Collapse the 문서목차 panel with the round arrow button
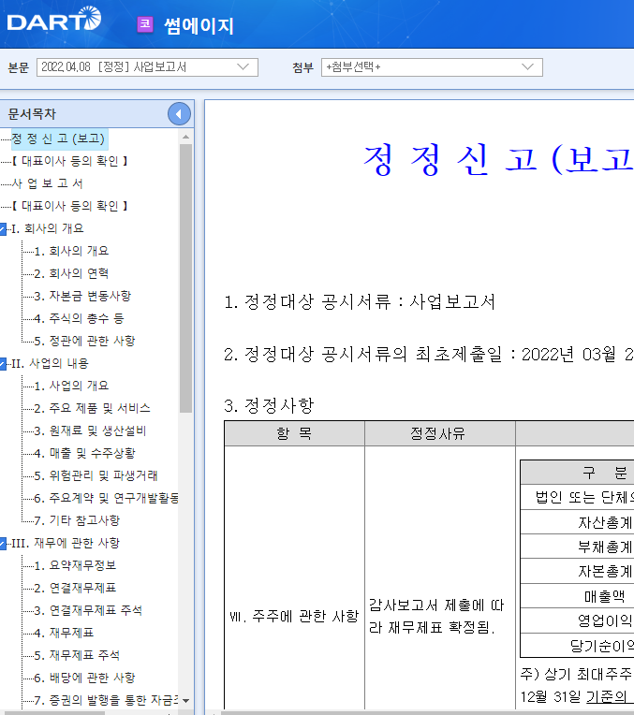Screen dimensions: 634x715 [179, 114]
